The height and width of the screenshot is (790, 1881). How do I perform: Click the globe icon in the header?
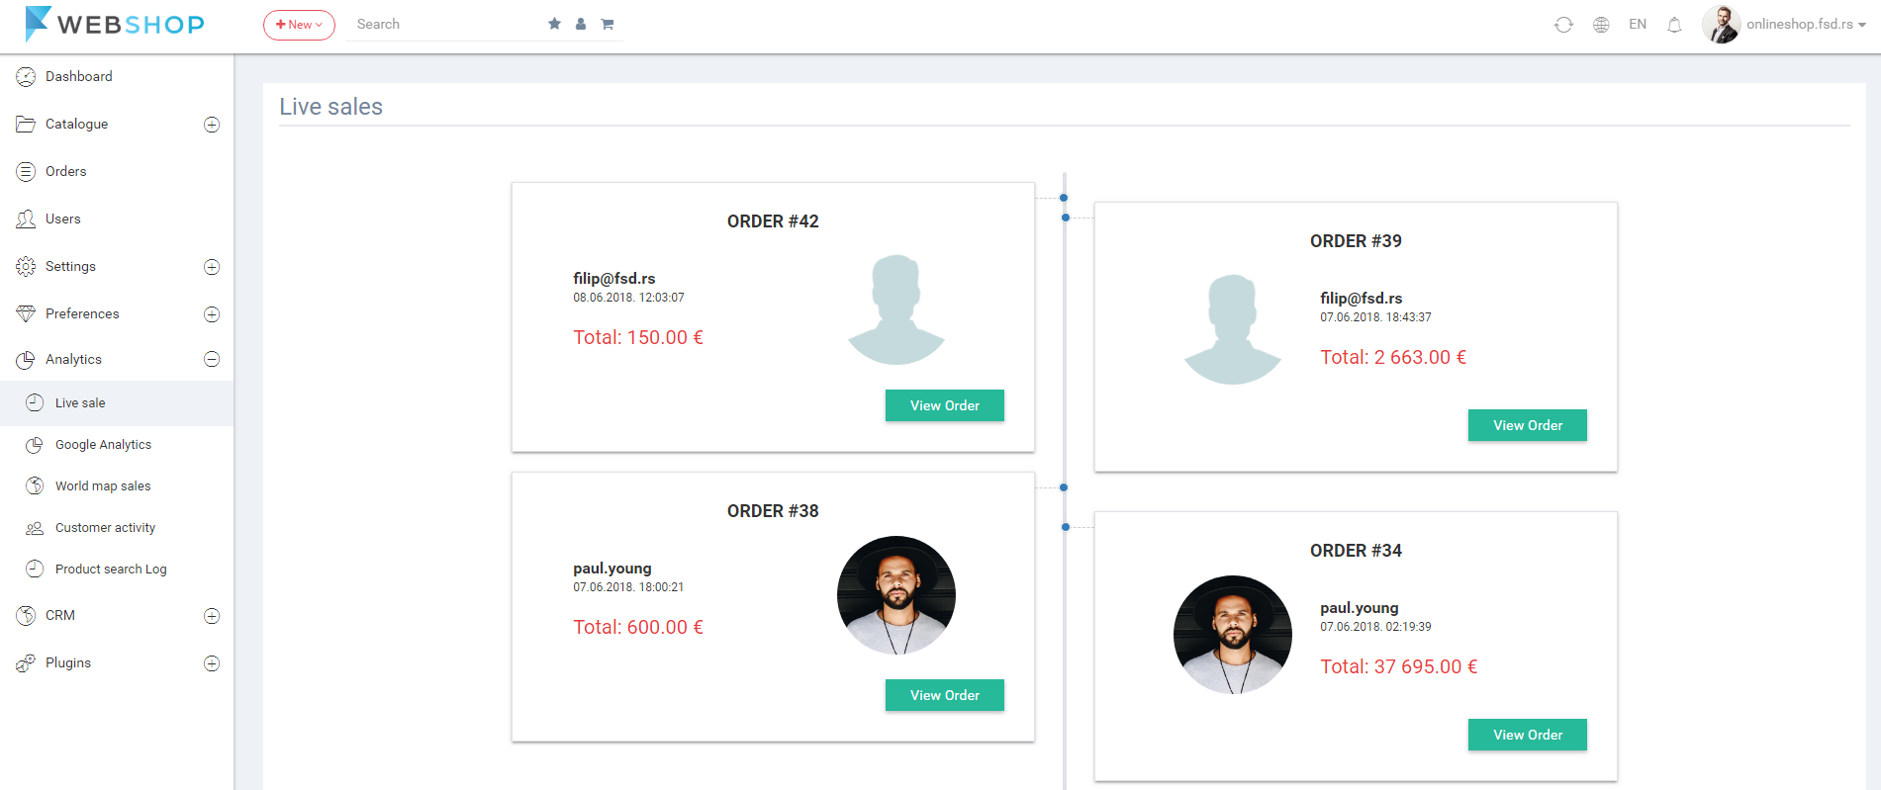click(x=1601, y=25)
